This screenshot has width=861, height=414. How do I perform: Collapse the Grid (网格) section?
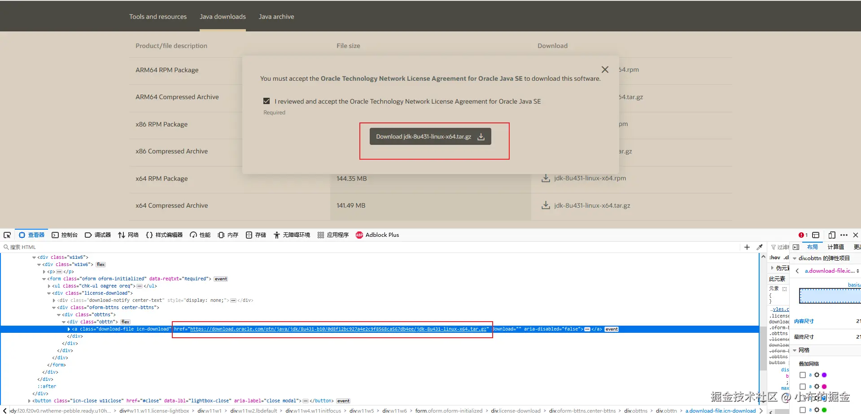point(795,350)
